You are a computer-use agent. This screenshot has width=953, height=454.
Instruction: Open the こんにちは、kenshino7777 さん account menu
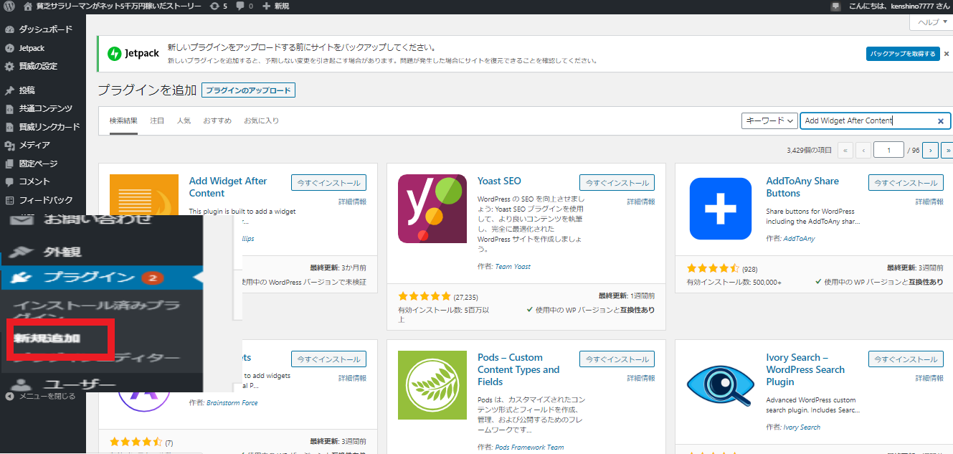pyautogui.click(x=898, y=6)
